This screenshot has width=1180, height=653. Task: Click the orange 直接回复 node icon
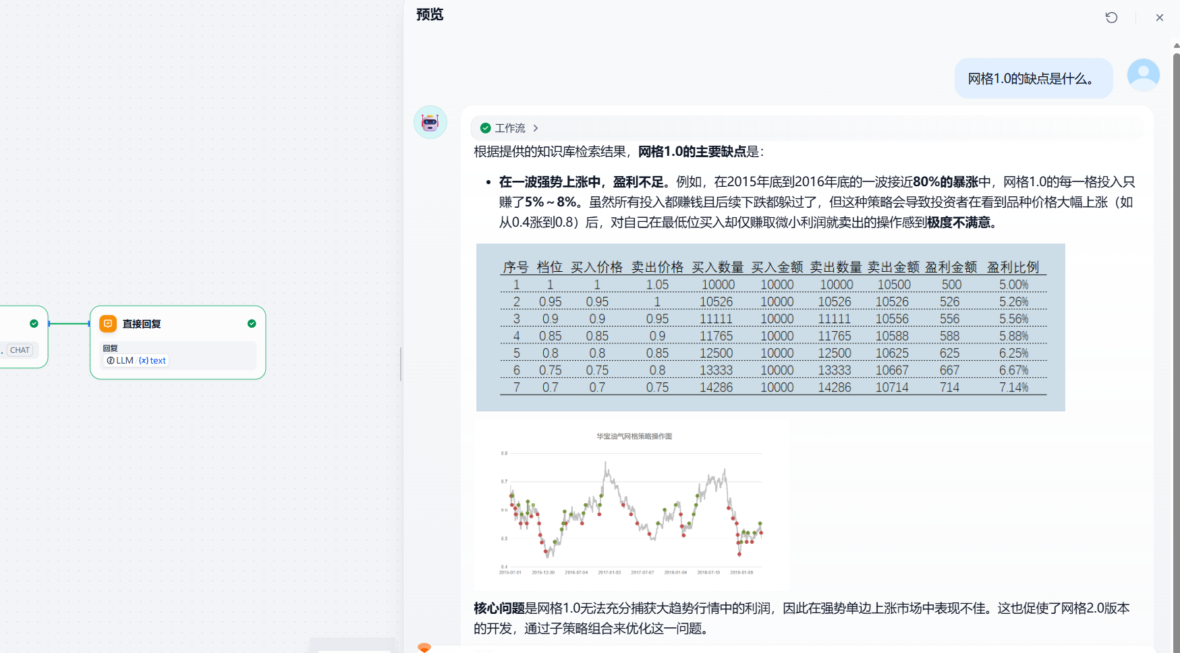[x=108, y=324]
